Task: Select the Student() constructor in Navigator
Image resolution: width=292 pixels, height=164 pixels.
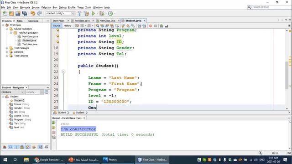Action: tap(19, 100)
